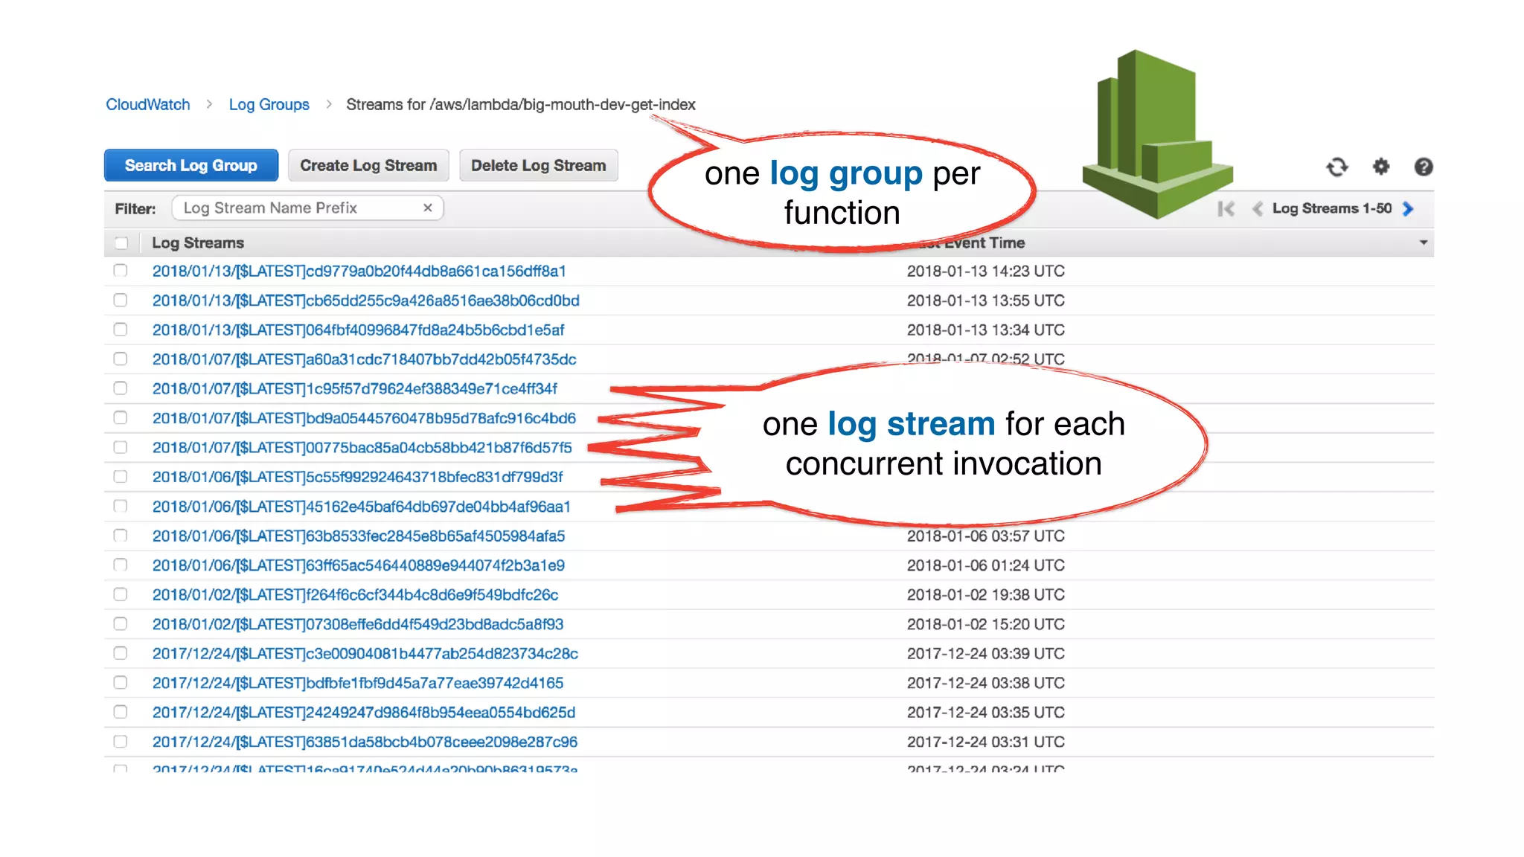Screen dimensions: 1524x857
Task: Check the box for stream 07308effe6dd4f549d23bd8adc5a8f93
Action: pos(121,623)
